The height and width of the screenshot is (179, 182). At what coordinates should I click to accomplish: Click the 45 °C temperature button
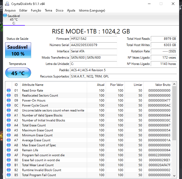click(x=18, y=73)
